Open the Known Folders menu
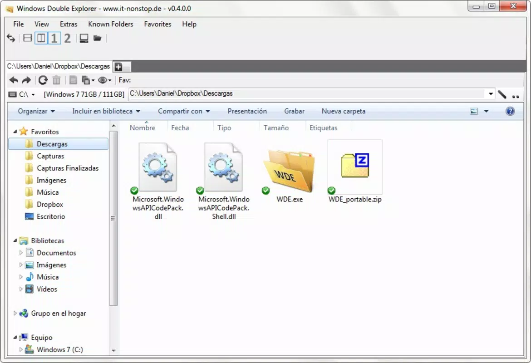The width and height of the screenshot is (531, 363). point(111,24)
